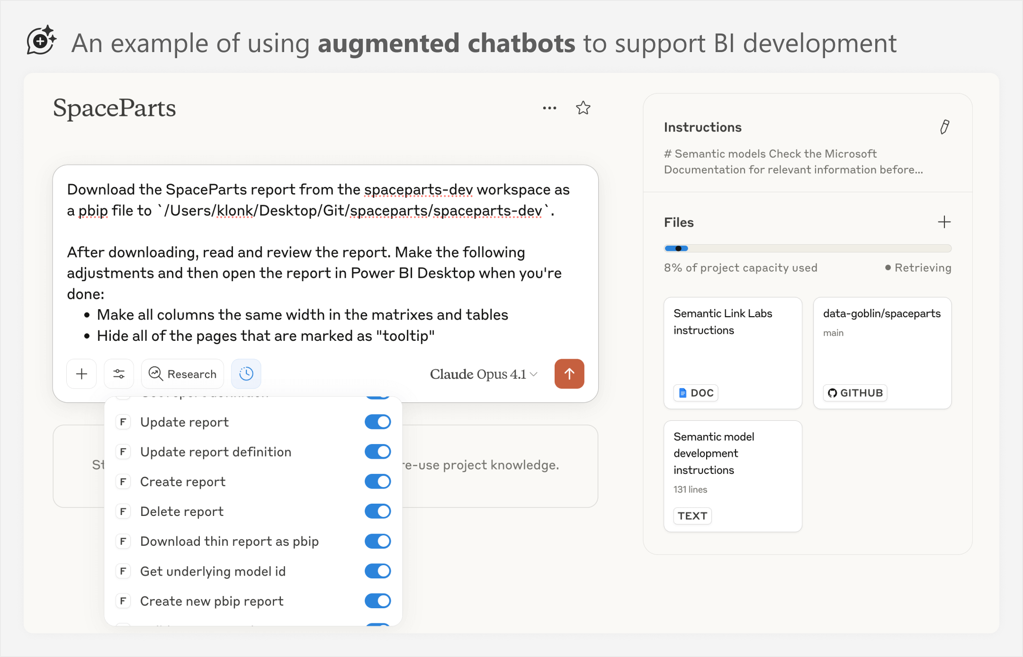Disable the Create report tool toggle
The image size is (1023, 657).
377,481
